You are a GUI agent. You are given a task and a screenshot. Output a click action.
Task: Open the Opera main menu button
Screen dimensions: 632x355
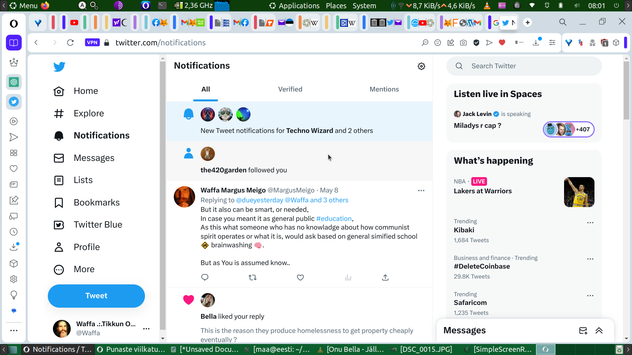[14, 24]
